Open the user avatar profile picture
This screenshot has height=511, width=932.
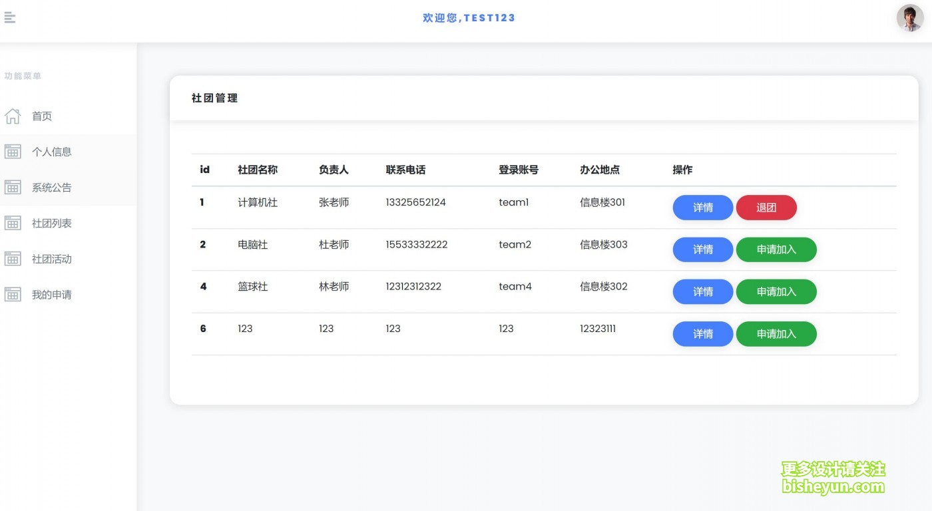909,19
